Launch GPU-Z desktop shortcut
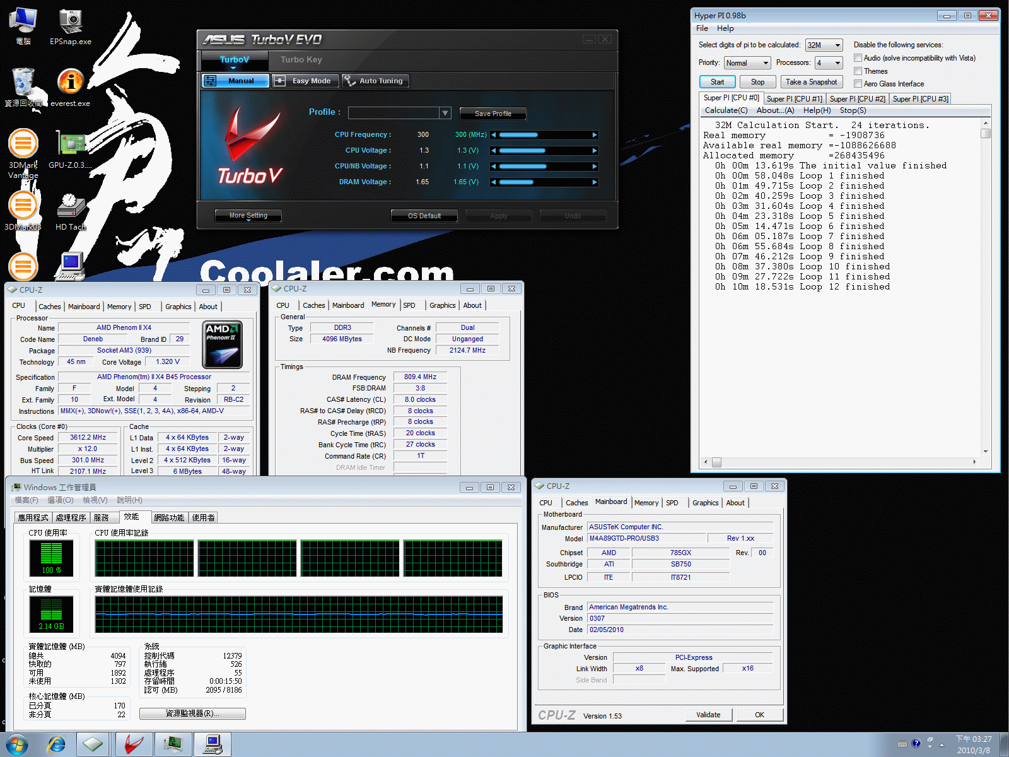The image size is (1009, 757). coord(71,149)
